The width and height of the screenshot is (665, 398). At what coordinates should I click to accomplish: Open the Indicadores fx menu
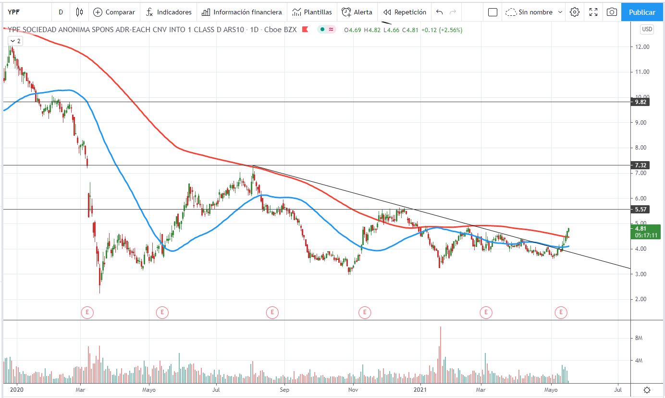click(168, 12)
